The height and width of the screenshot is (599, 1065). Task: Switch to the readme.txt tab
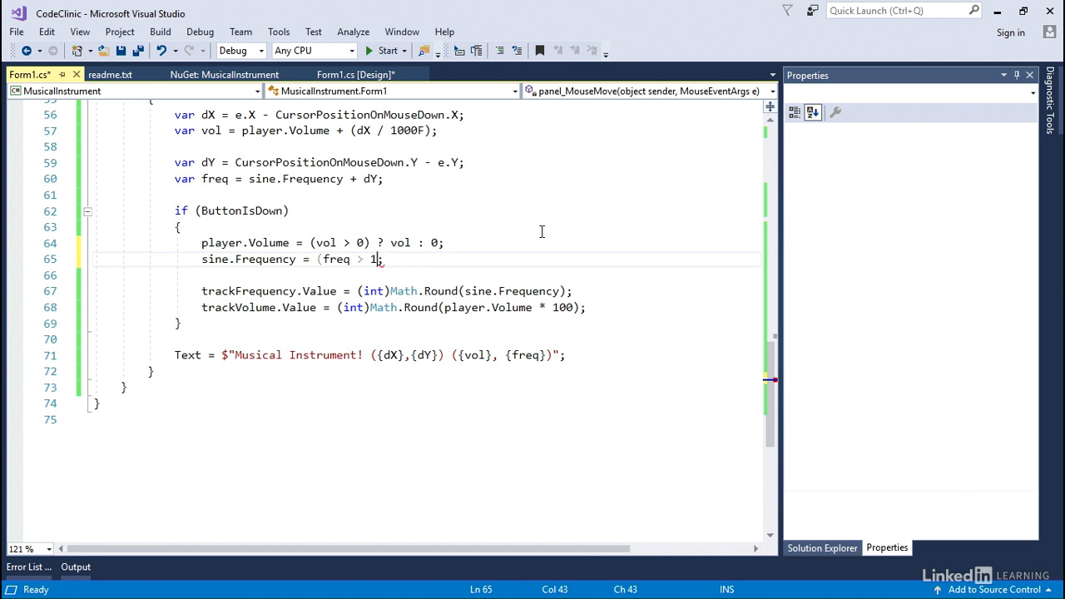110,75
